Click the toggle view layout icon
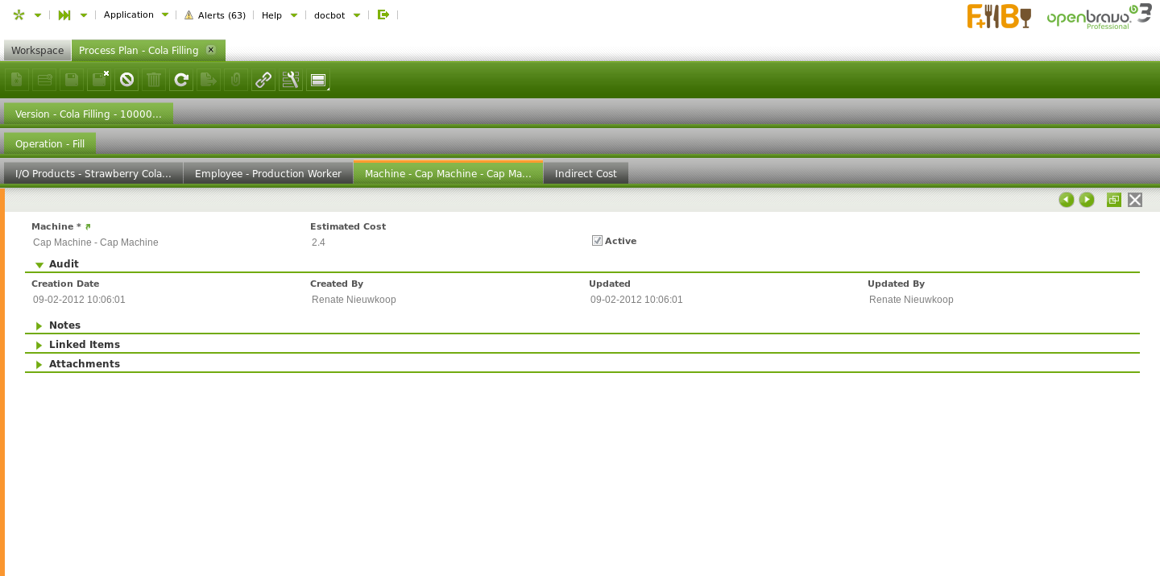 point(318,80)
